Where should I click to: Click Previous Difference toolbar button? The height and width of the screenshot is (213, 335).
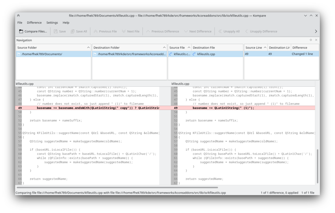tap(162, 31)
